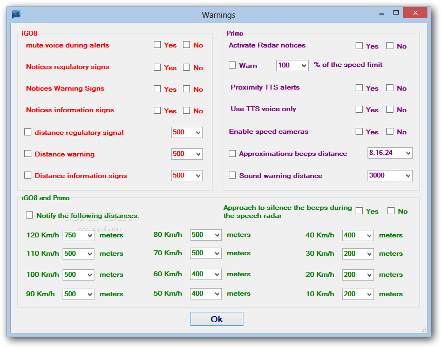Check Yes for Notices Warning Signs
442x348 pixels.
click(157, 89)
